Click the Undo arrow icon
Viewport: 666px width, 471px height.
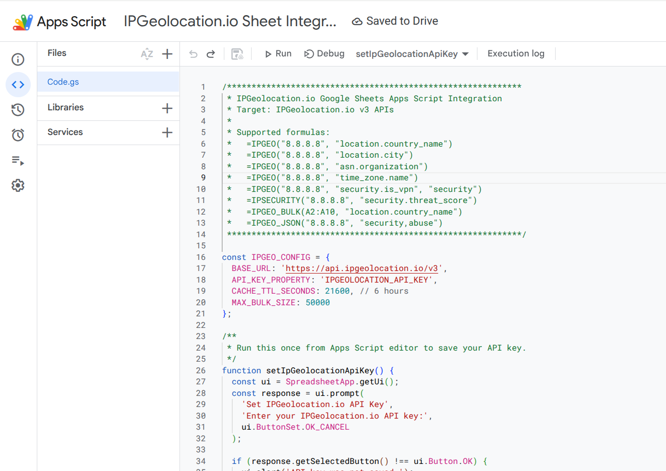click(x=193, y=54)
